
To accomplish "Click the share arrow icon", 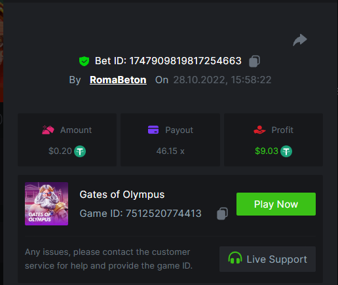I will [x=300, y=40].
